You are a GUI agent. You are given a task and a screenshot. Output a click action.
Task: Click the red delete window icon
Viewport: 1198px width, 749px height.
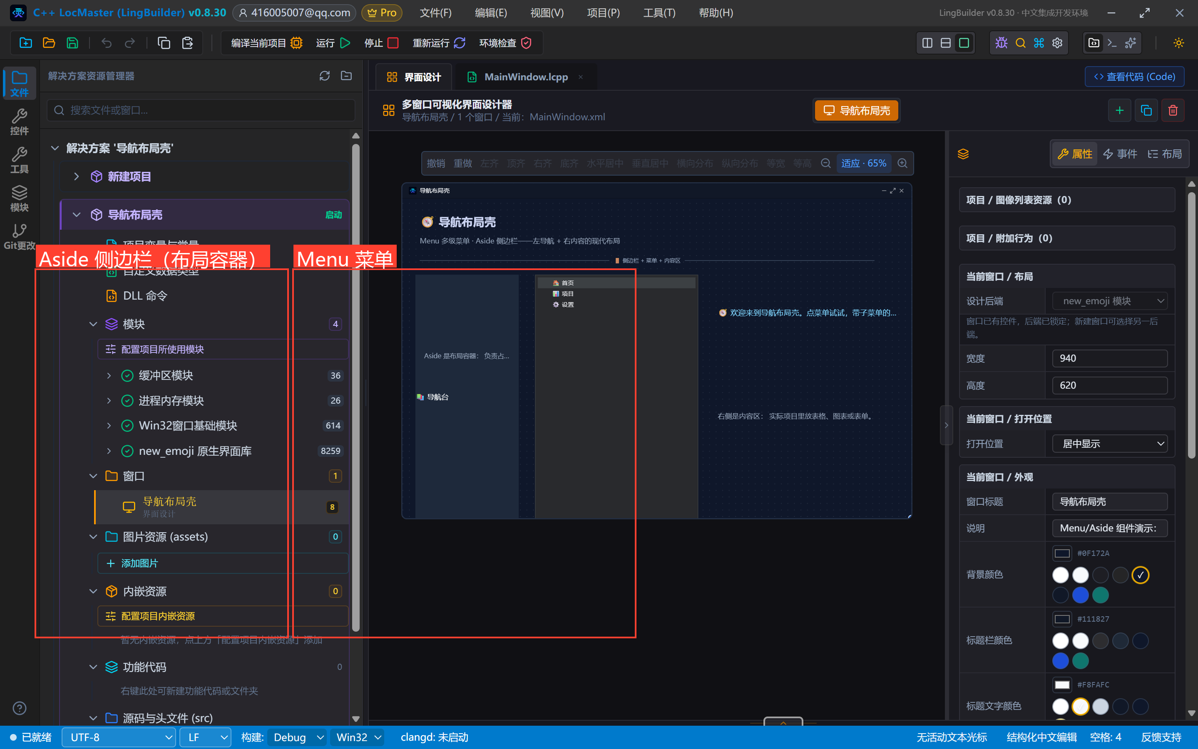[1173, 110]
